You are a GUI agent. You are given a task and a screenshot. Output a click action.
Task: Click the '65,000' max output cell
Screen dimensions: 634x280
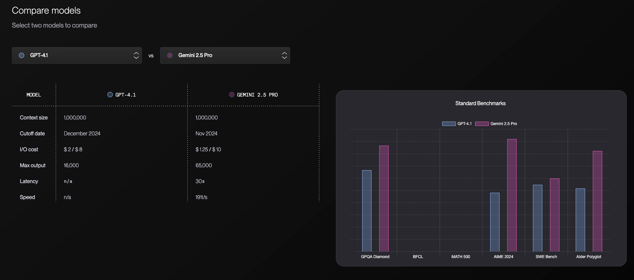(204, 165)
